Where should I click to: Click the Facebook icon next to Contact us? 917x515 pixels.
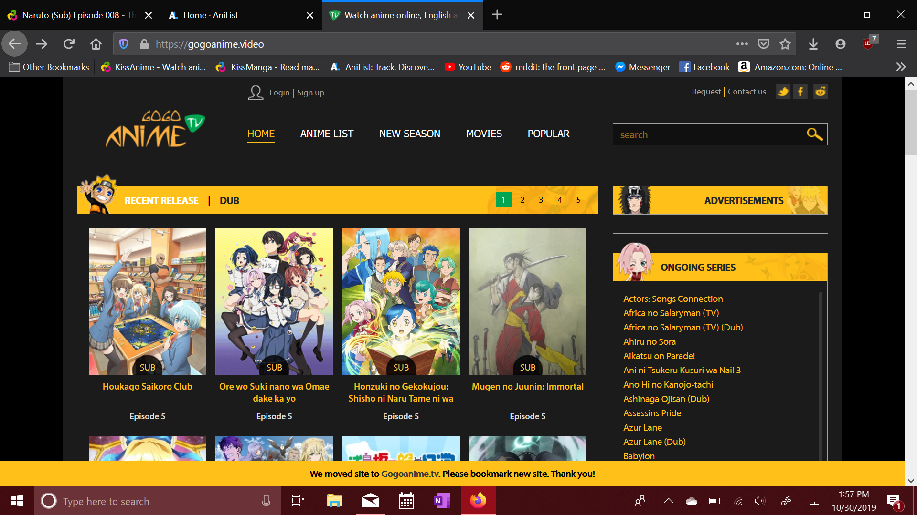pyautogui.click(x=800, y=92)
